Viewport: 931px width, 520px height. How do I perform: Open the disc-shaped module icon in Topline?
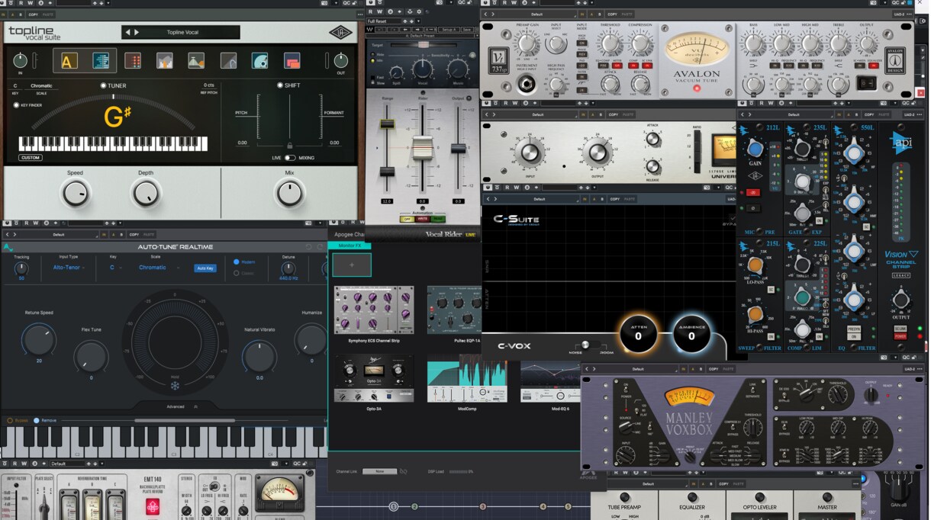tap(259, 61)
